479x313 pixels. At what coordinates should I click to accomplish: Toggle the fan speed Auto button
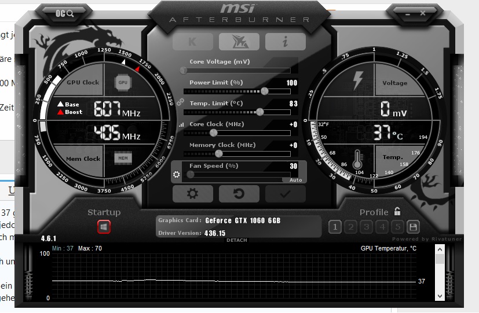[296, 180]
